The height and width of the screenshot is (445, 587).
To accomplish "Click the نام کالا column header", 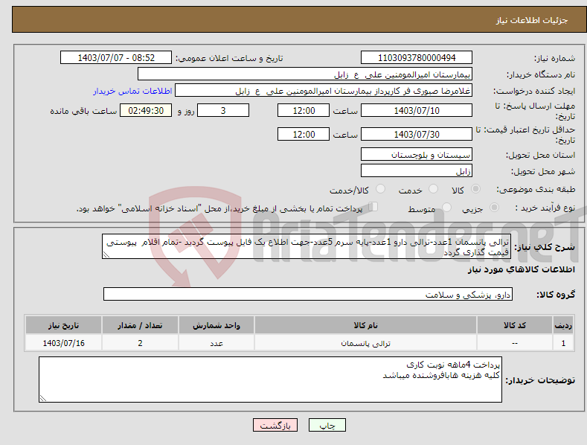I will click(x=365, y=325).
